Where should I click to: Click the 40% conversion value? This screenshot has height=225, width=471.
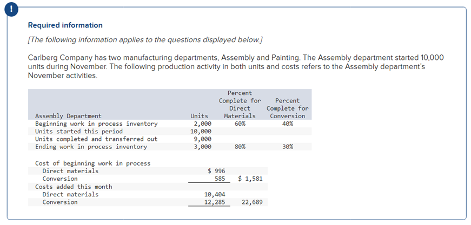tap(288, 124)
